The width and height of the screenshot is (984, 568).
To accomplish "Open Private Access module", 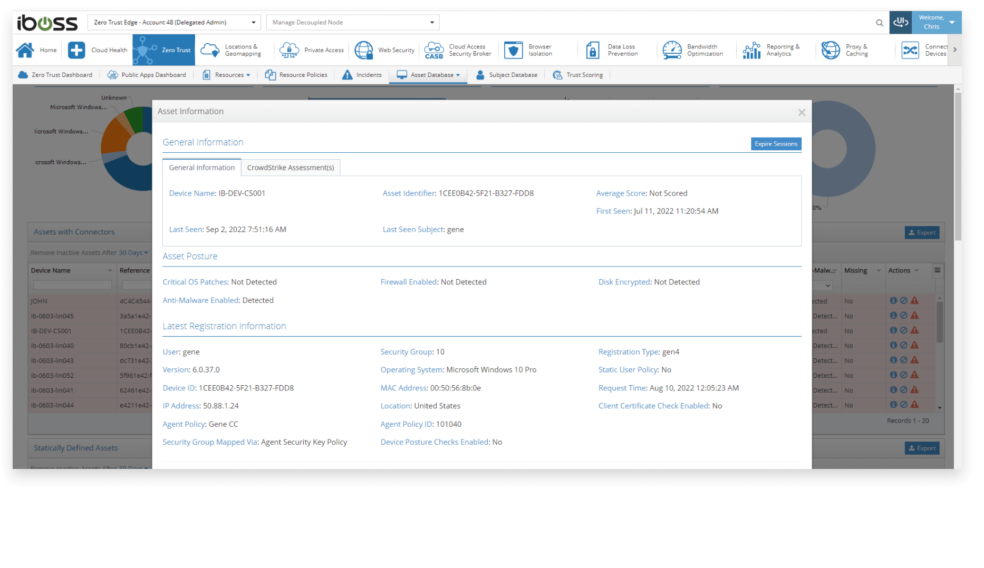I will point(312,50).
